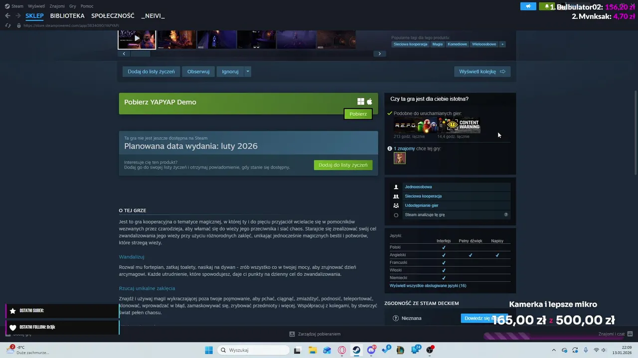Click the Steam analysis help question mark
Screen dimensions: 638x358
(506, 215)
